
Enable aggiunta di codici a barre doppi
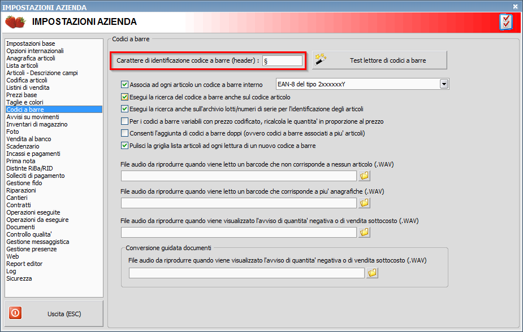point(124,133)
